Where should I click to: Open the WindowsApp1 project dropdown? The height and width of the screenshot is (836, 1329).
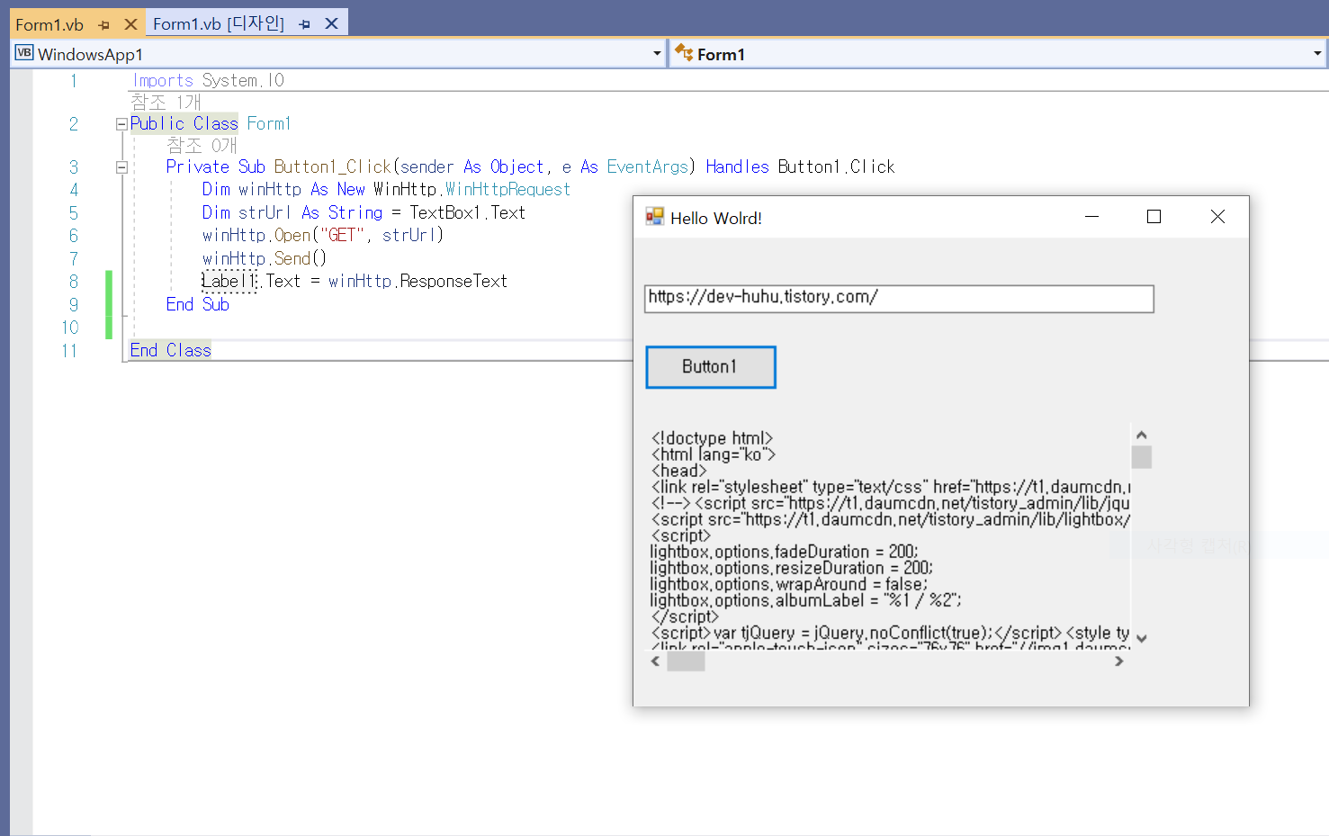pos(657,54)
